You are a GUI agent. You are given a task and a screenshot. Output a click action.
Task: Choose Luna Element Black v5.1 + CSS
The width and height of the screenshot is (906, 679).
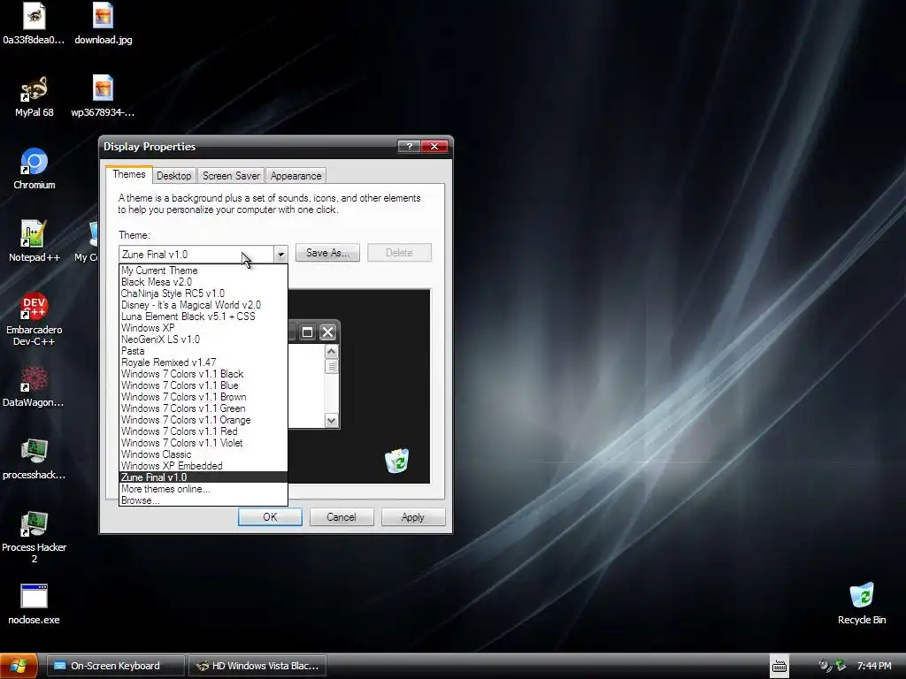click(203, 317)
